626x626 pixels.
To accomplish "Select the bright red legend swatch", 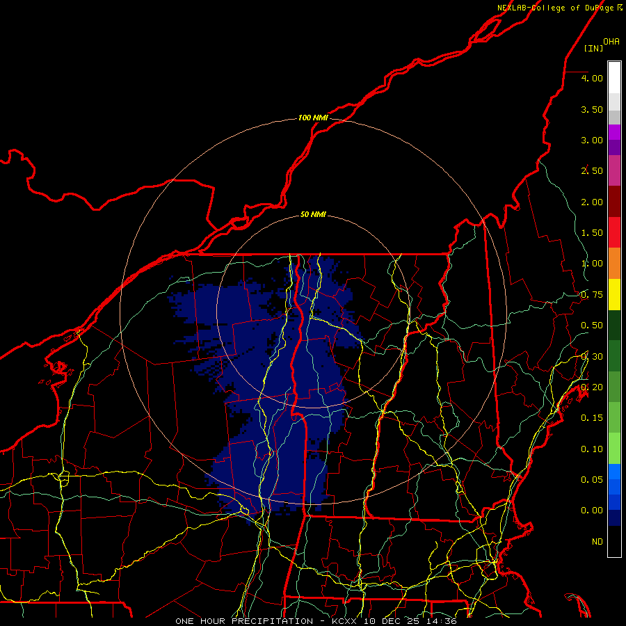I will [614, 232].
